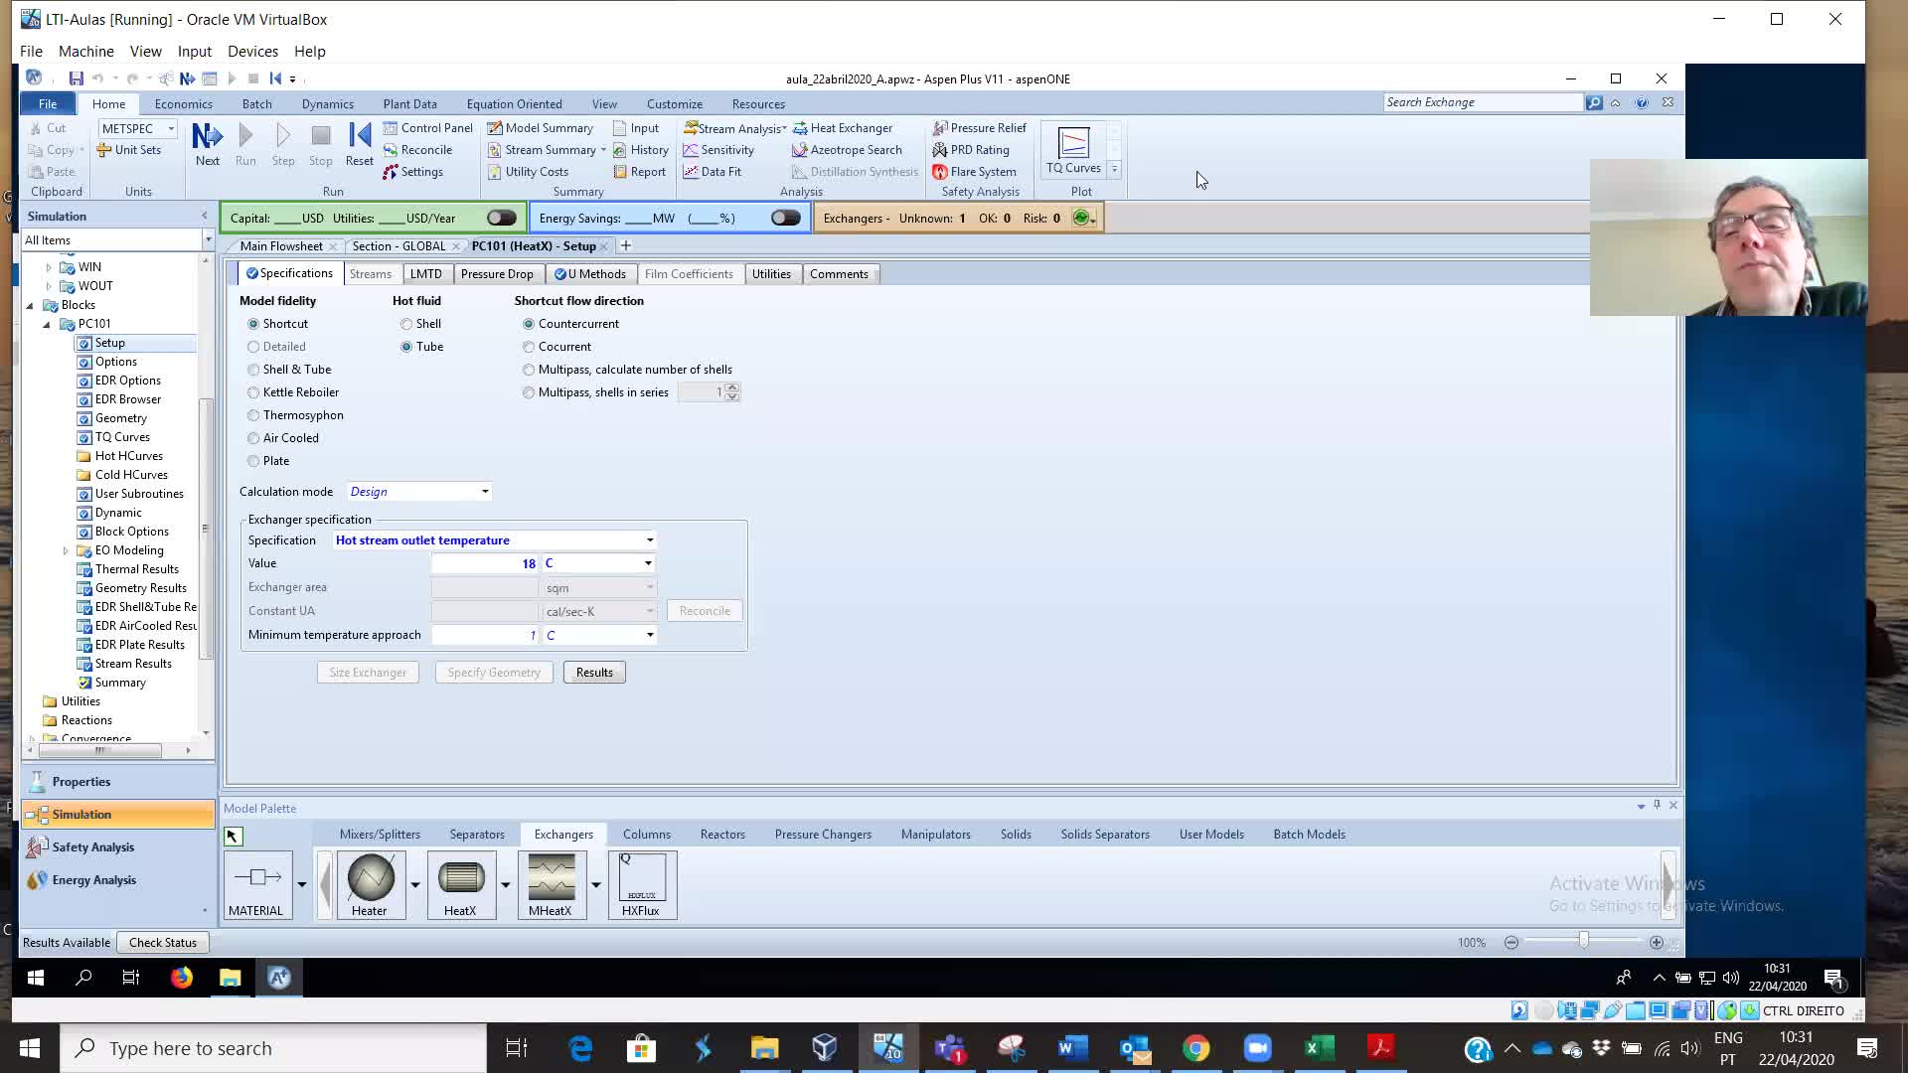This screenshot has height=1073, width=1908.
Task: Open Utility Costs summary
Action: 528,172
